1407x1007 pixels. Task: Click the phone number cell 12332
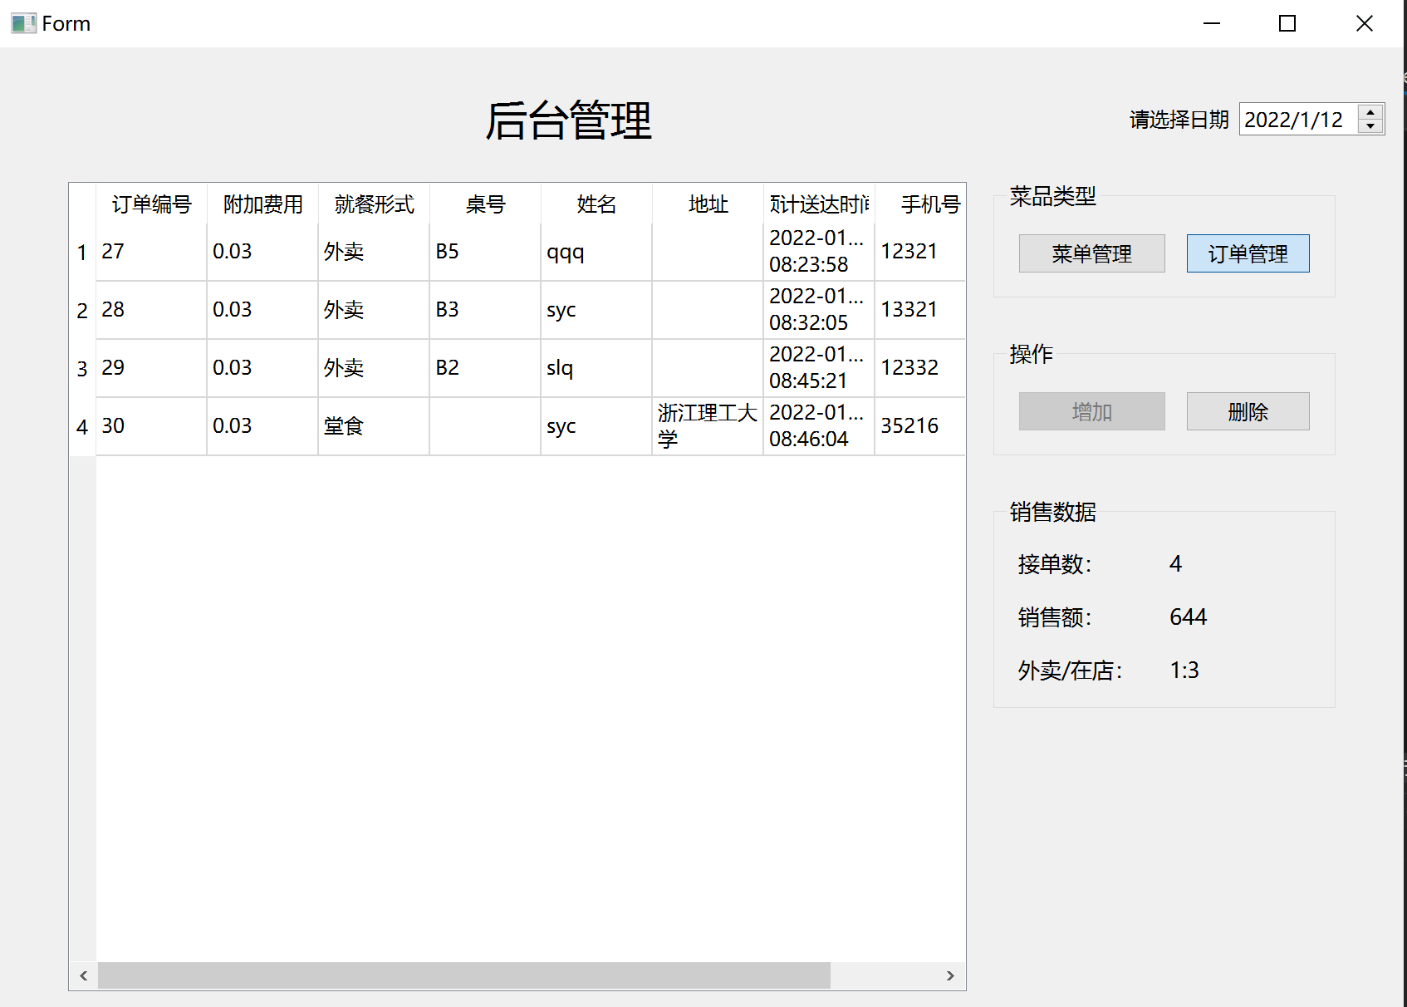pyautogui.click(x=919, y=368)
